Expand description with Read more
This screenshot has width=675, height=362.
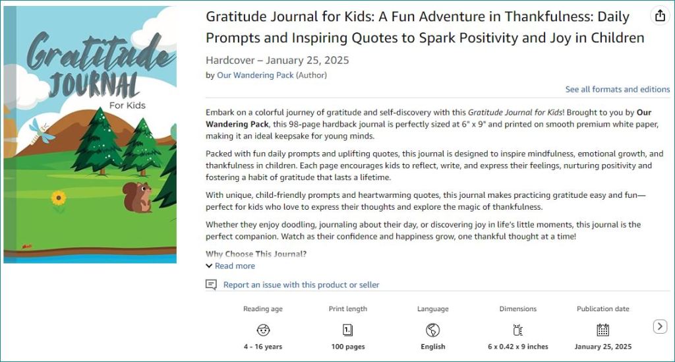(235, 266)
